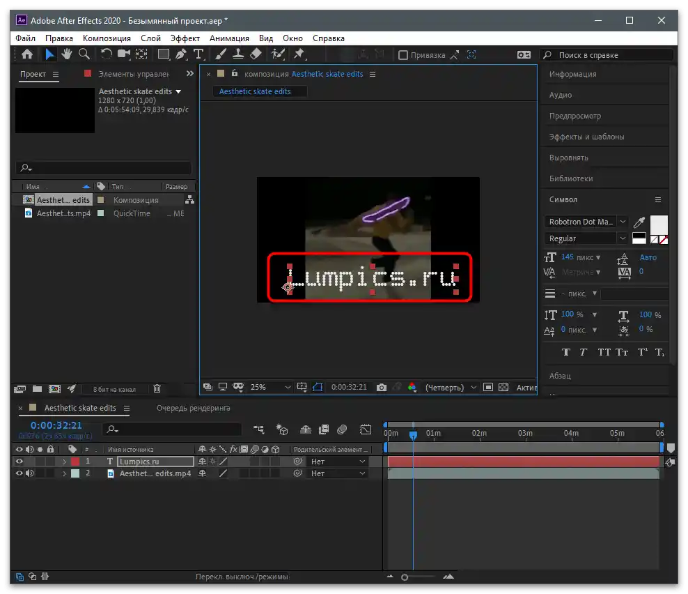Image resolution: width=688 pixels, height=594 pixels.
Task: Toggle the region of interest icon
Action: [488, 388]
